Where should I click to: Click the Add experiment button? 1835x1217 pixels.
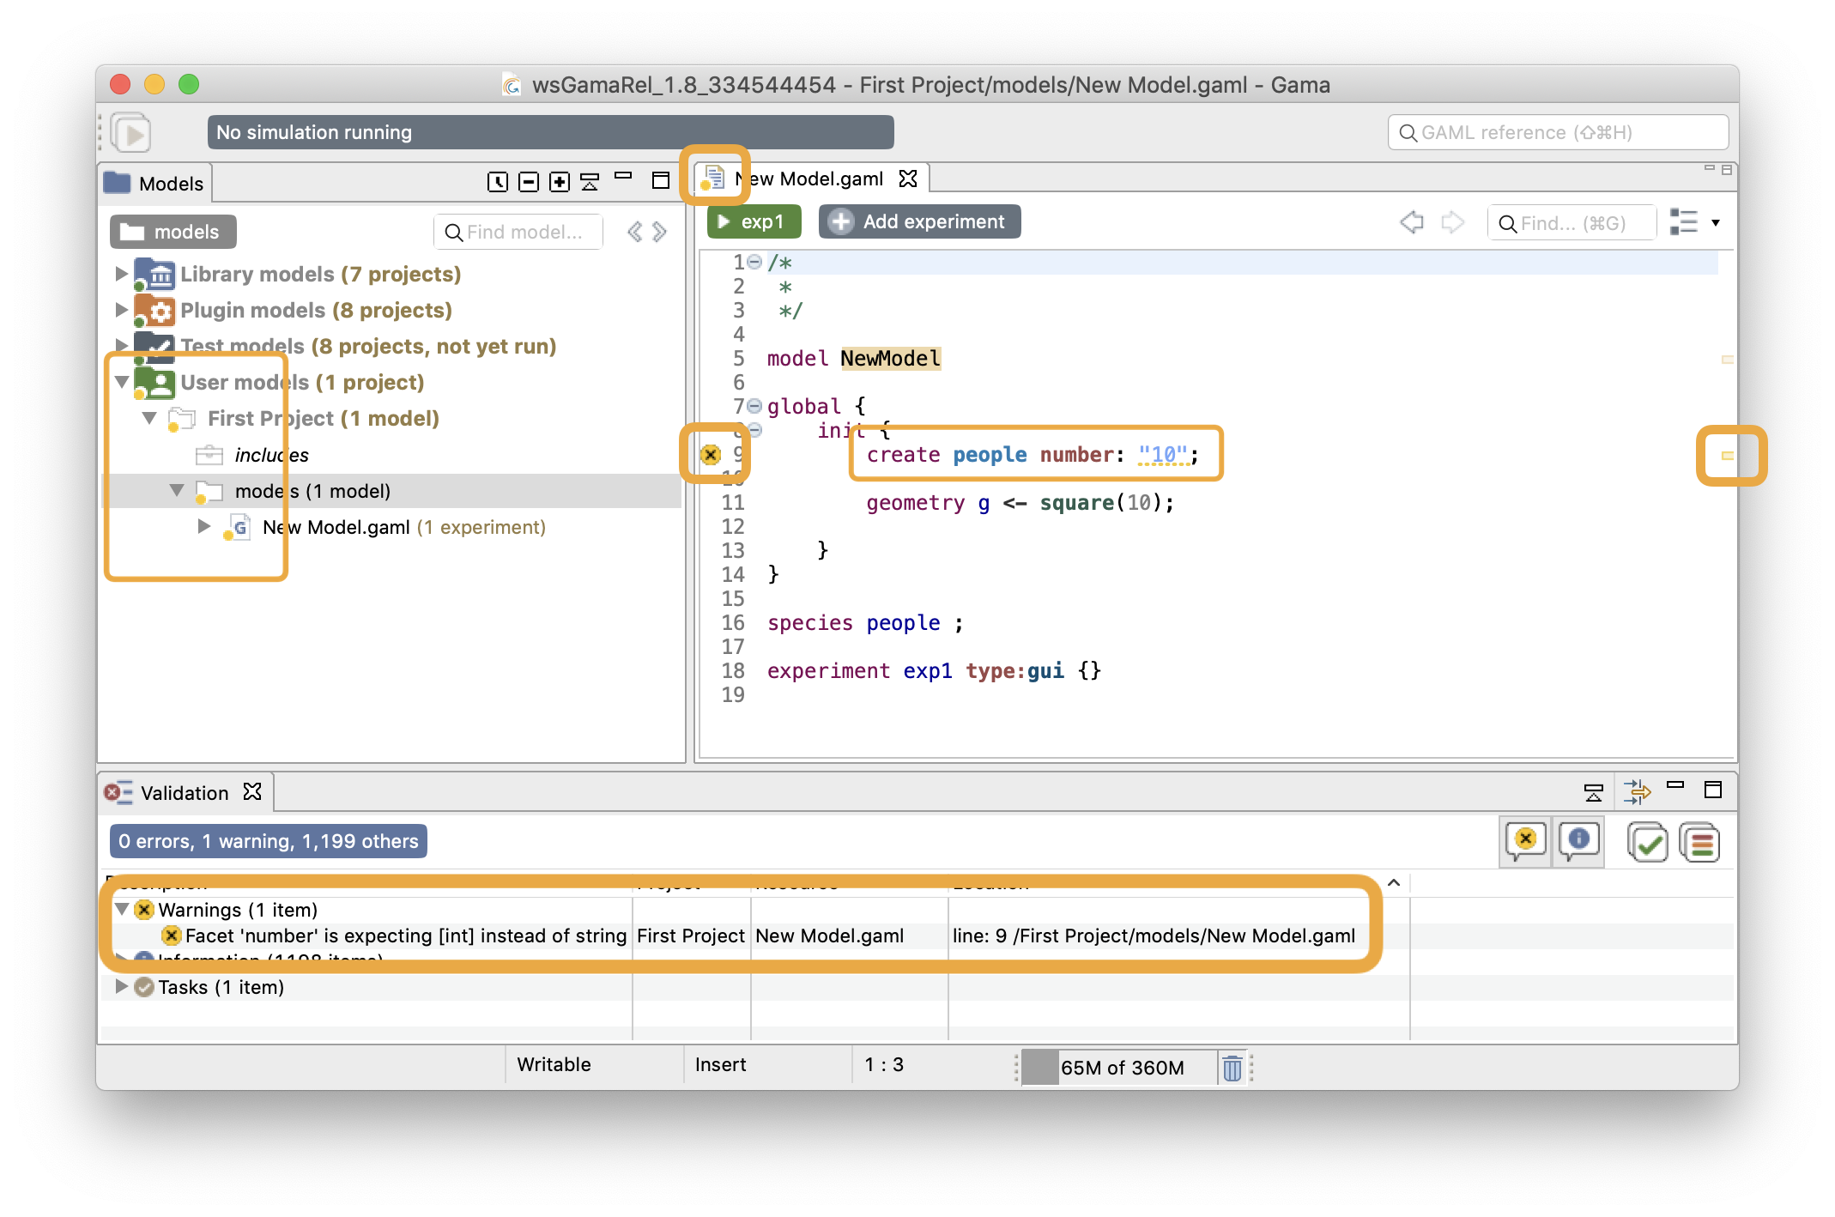tap(919, 221)
